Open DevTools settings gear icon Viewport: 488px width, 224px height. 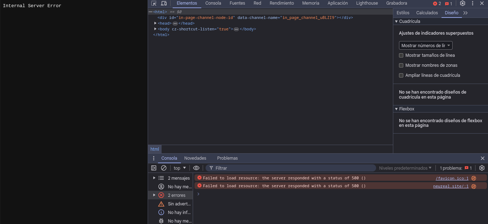point(463,3)
